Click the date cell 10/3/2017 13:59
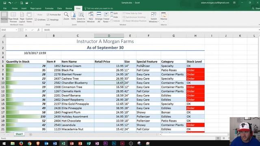The image size is (260, 146). click(x=26, y=53)
